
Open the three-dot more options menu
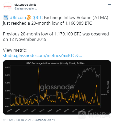[x=109, y=4]
